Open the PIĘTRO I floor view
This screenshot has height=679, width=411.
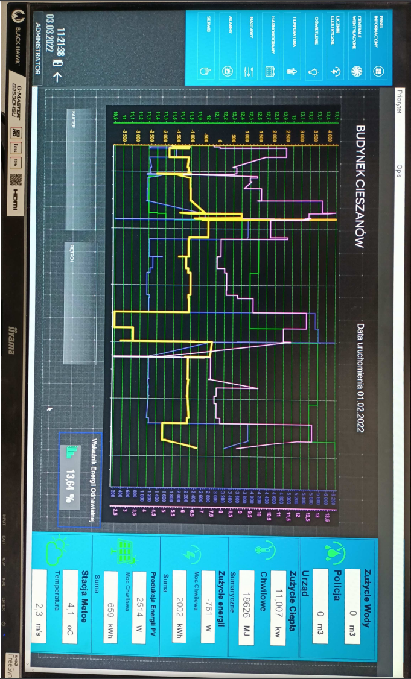[80, 303]
